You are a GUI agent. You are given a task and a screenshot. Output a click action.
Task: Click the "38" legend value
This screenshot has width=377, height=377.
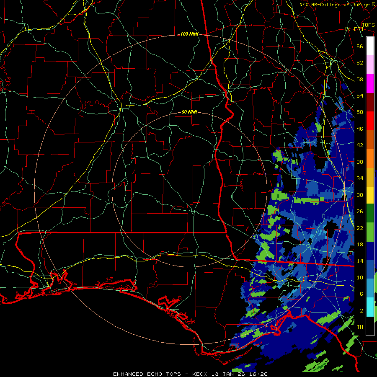[x=360, y=162]
